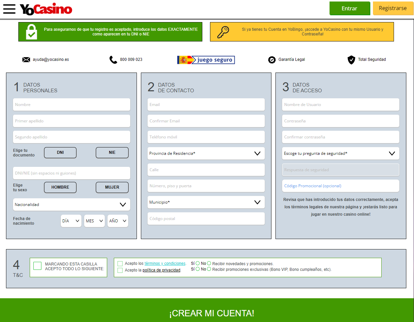
Task: Open the hamburger navigation menu
Action: coord(9,9)
